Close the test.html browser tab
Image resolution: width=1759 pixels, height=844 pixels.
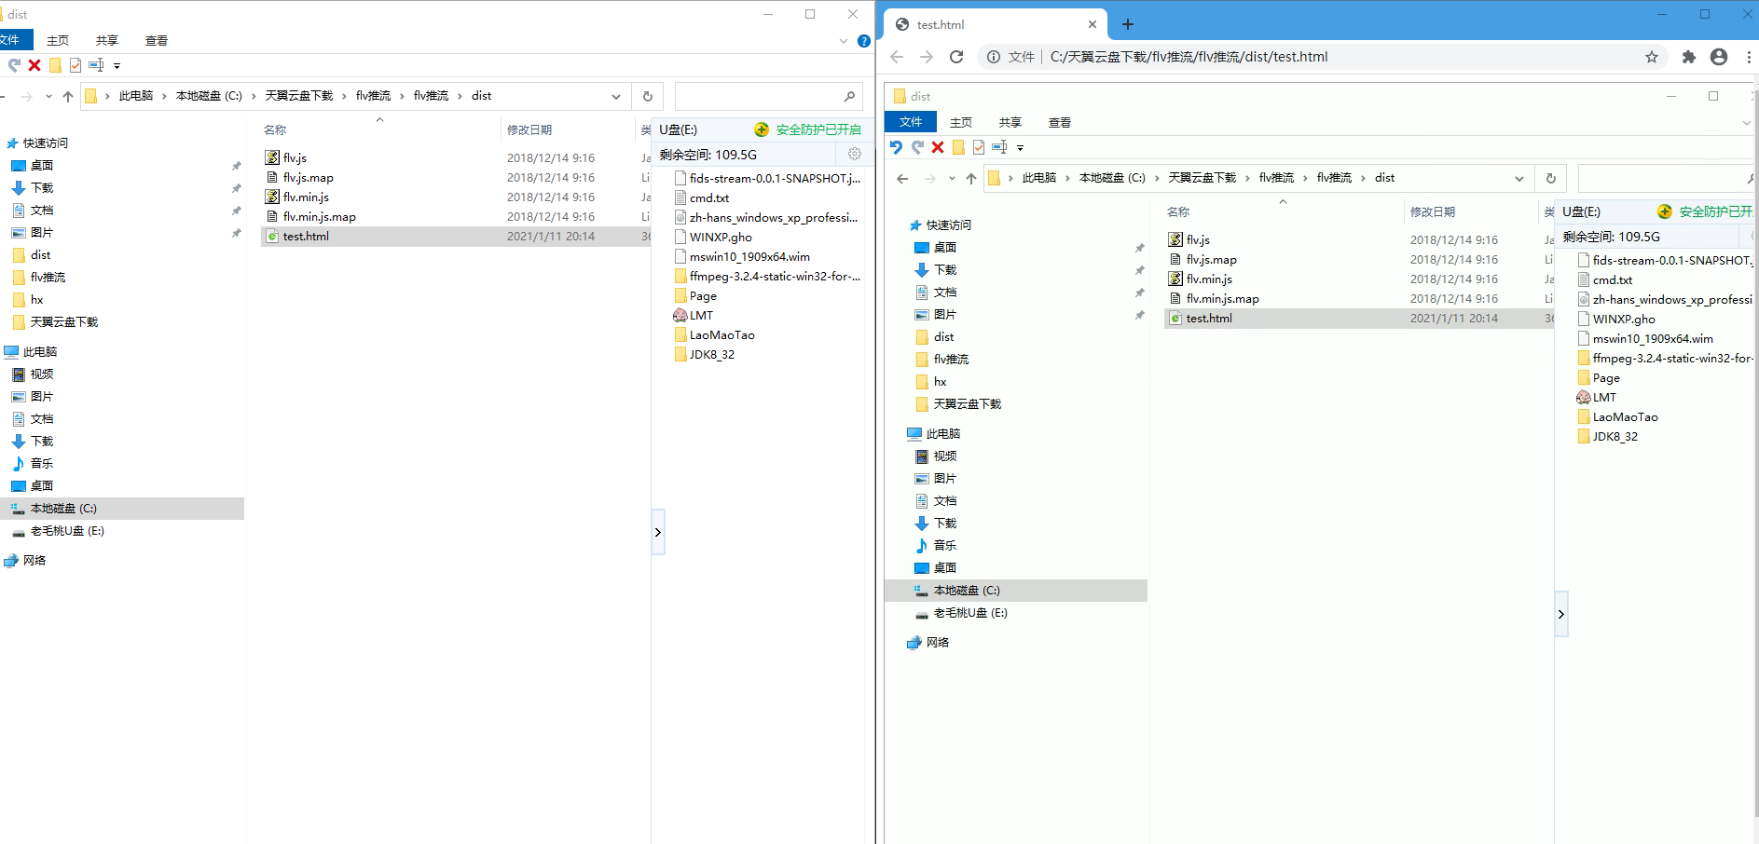click(1093, 24)
